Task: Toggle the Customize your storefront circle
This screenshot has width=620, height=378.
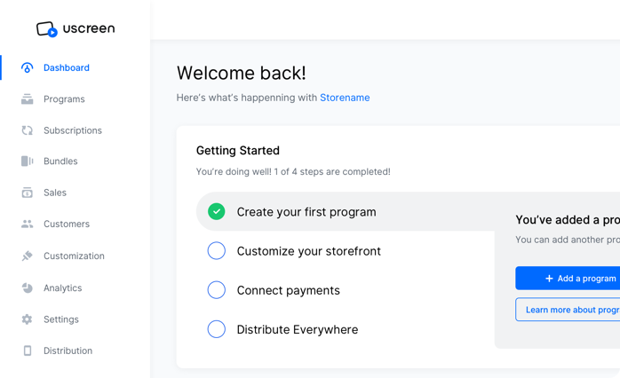Action: pos(216,251)
